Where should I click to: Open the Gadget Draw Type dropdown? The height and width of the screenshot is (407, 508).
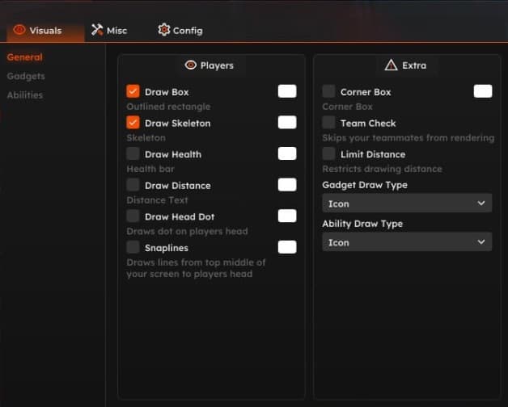pyautogui.click(x=407, y=203)
